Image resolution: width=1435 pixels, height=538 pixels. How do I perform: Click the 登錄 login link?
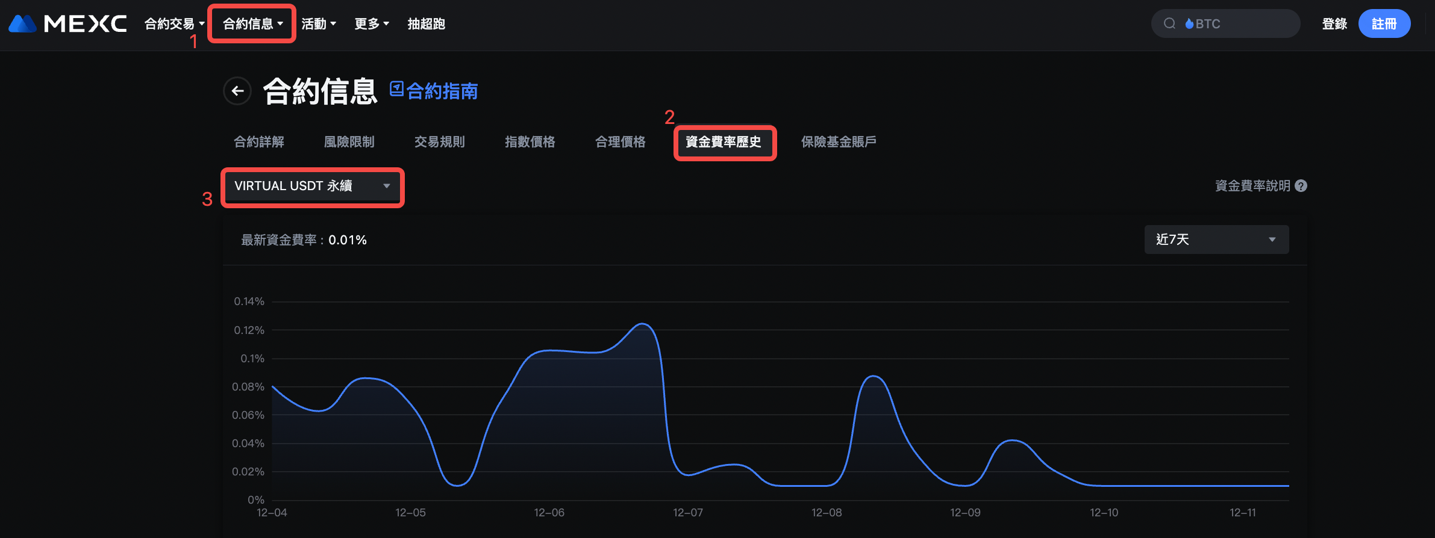[x=1334, y=24]
